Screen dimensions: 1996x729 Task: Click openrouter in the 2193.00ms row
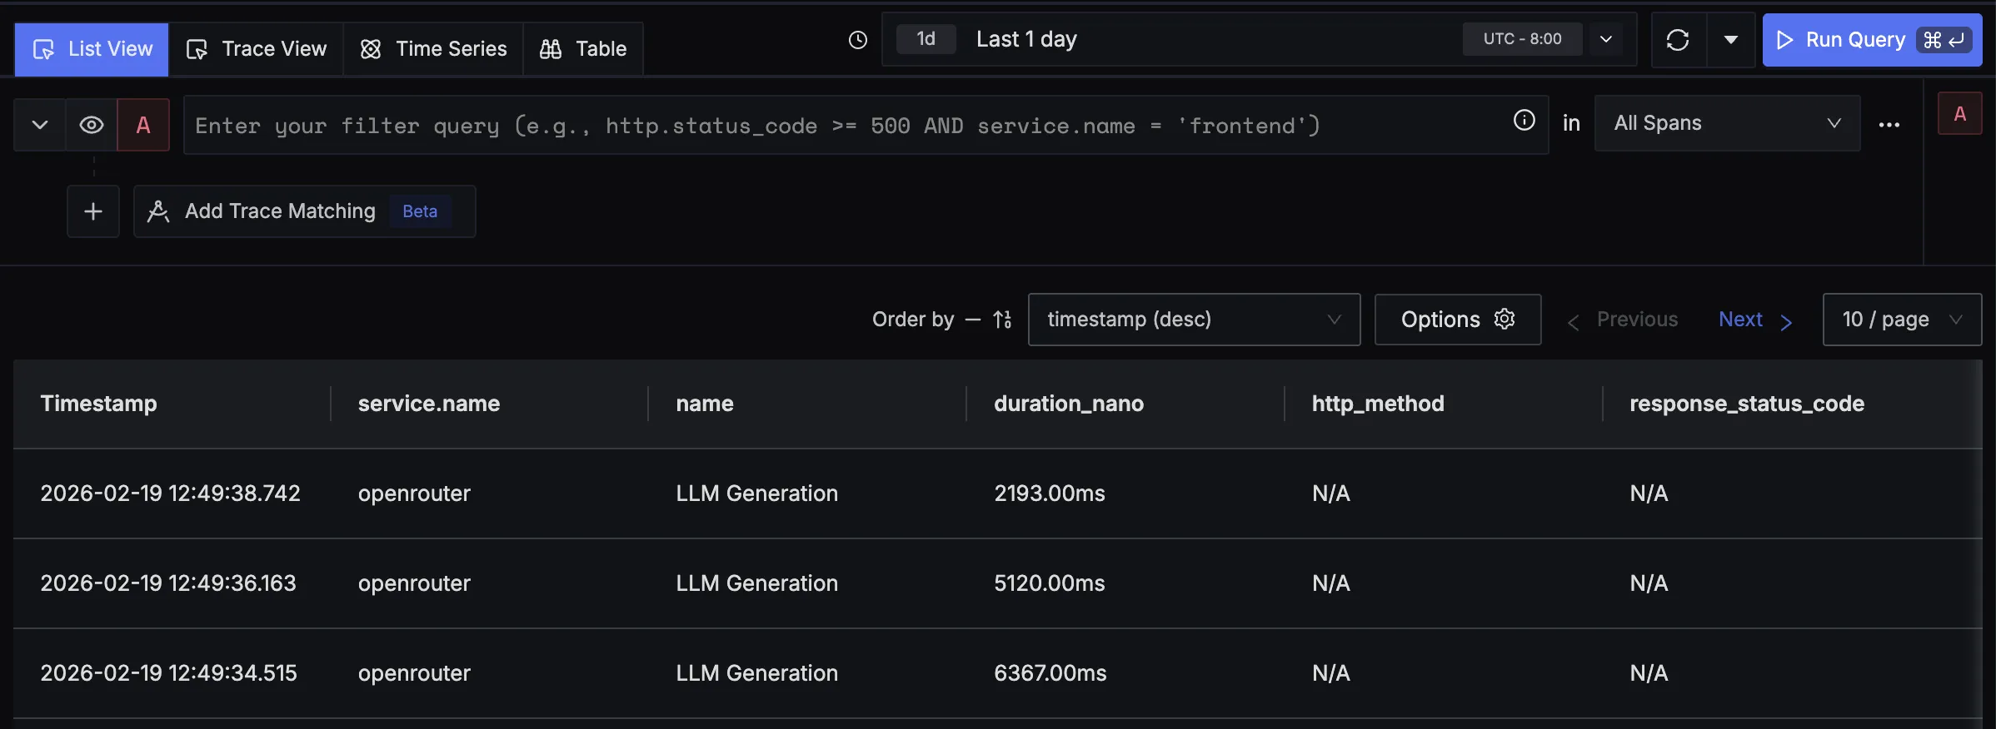point(414,493)
